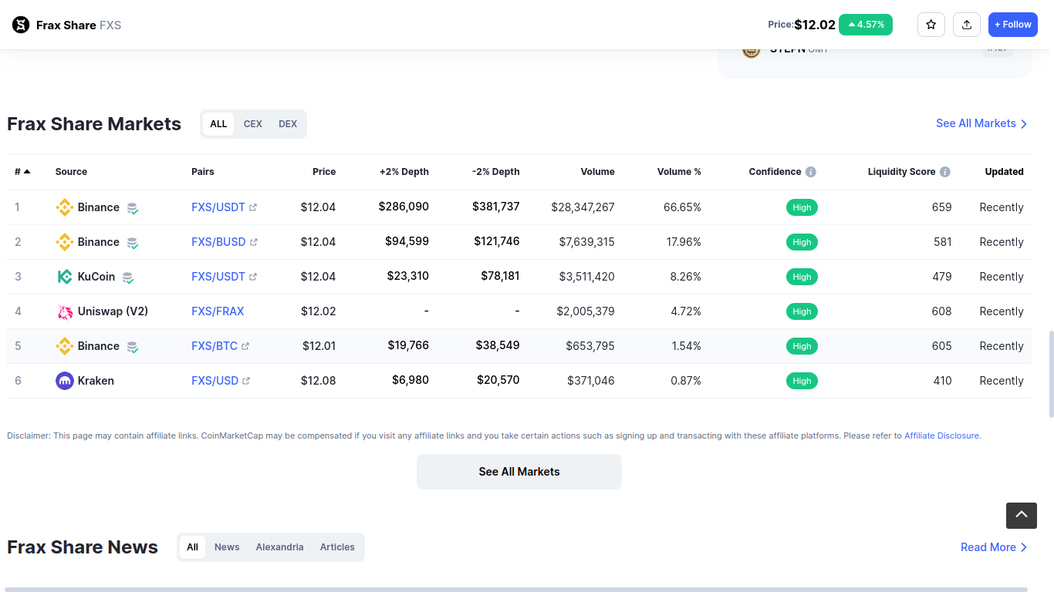Viewport: 1054px width, 592px height.
Task: Open the FXS/FRAX pair link
Action: click(x=218, y=311)
